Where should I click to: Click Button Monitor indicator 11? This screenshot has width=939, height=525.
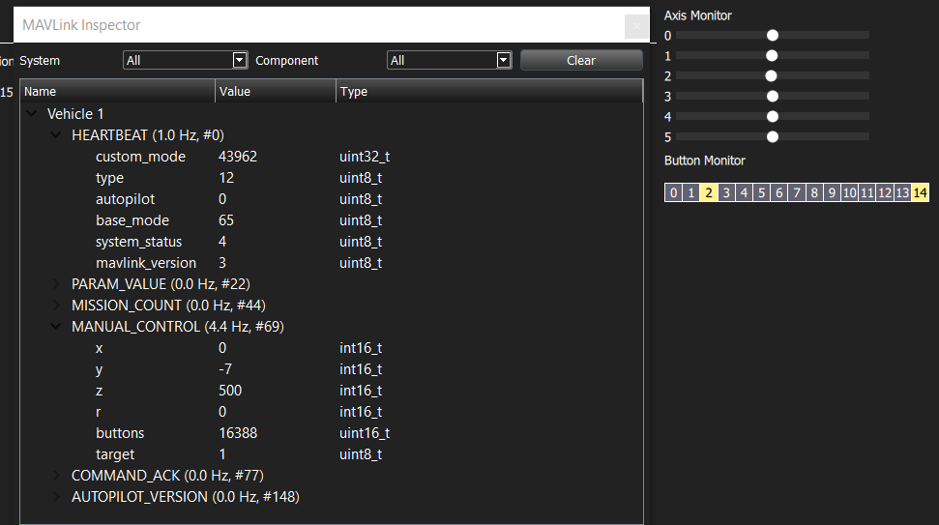(867, 192)
